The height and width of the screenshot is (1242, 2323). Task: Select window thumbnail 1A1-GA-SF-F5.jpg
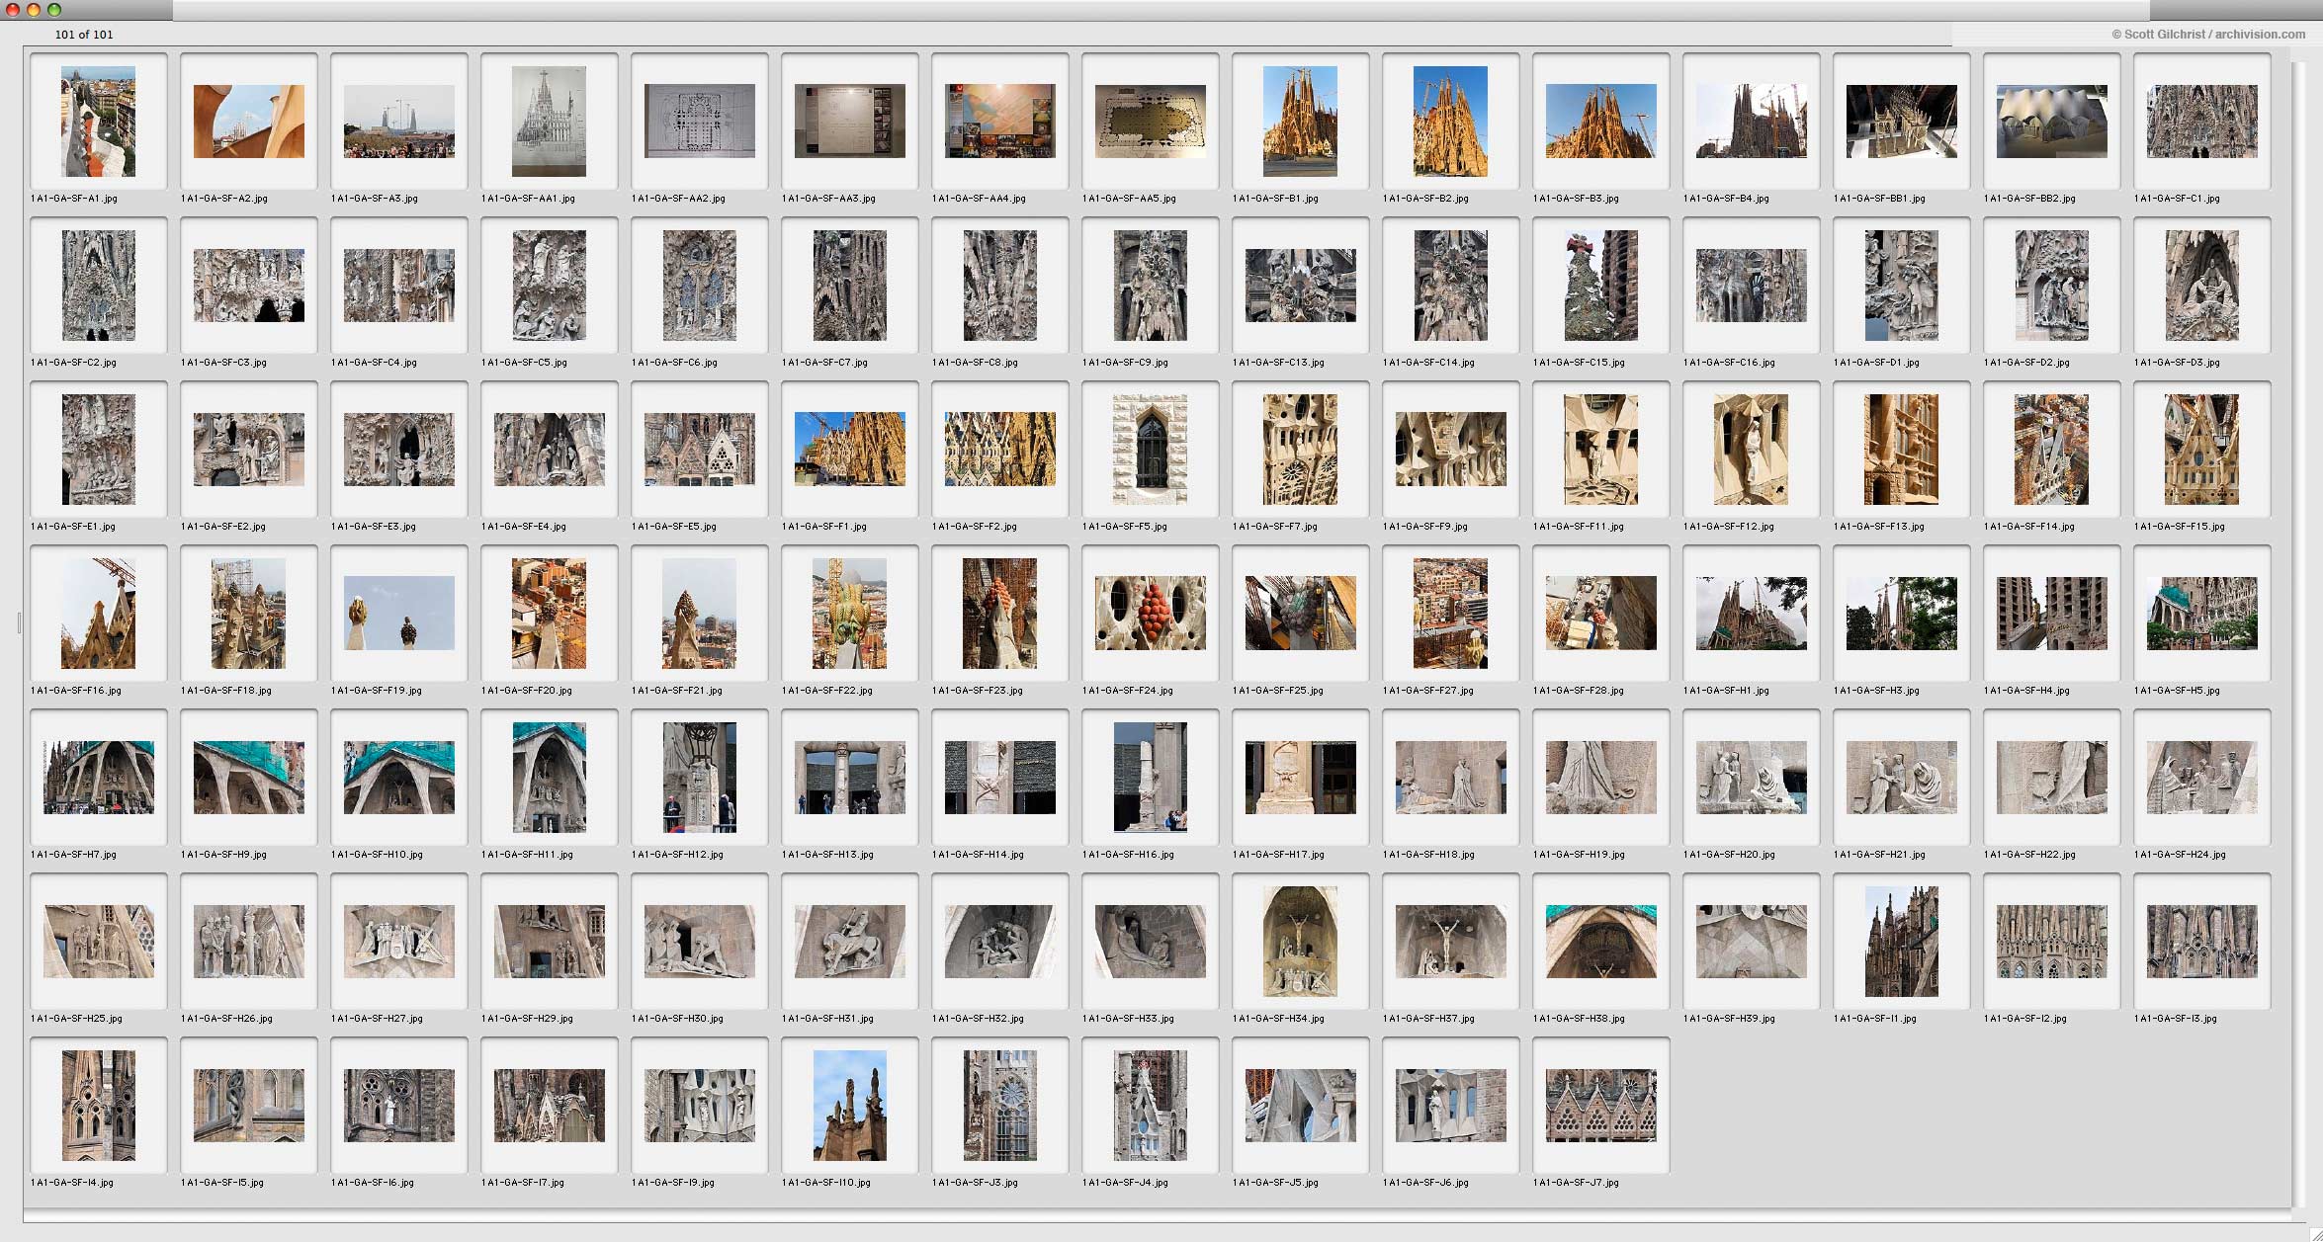[1150, 450]
